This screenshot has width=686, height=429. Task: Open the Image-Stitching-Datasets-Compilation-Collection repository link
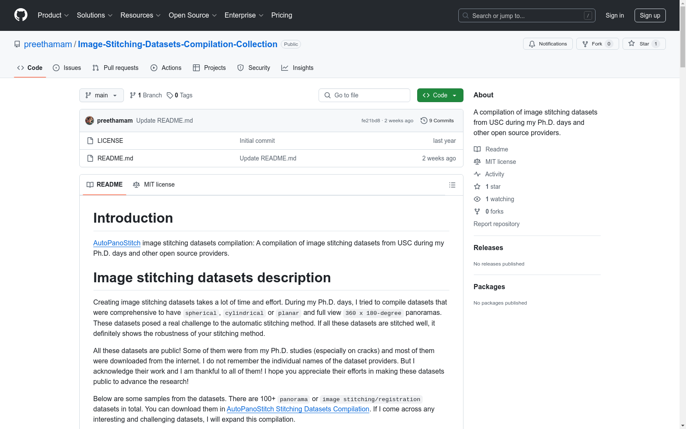(178, 44)
